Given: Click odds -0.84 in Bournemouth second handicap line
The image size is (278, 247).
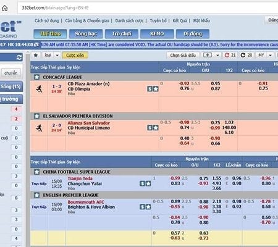Looking at the screenshot, I should click(x=175, y=217).
